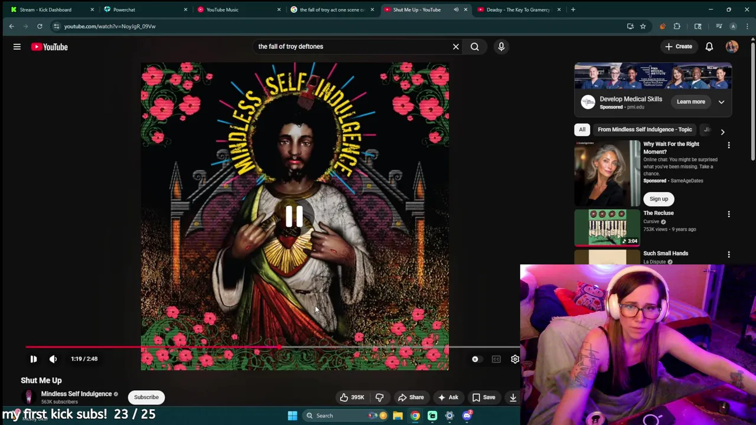The width and height of the screenshot is (756, 425).
Task: Open The Recluse video thumbnail
Action: point(607,227)
